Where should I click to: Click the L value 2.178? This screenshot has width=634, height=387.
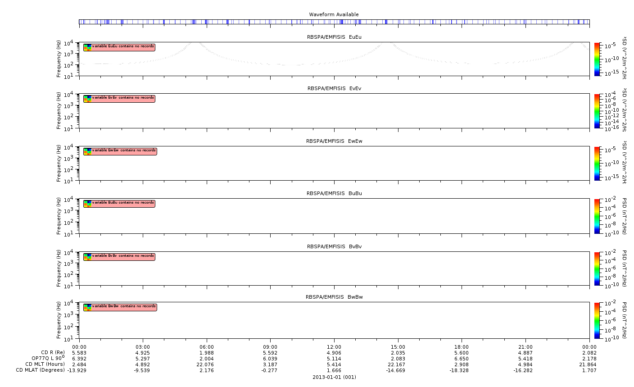tap(589, 359)
